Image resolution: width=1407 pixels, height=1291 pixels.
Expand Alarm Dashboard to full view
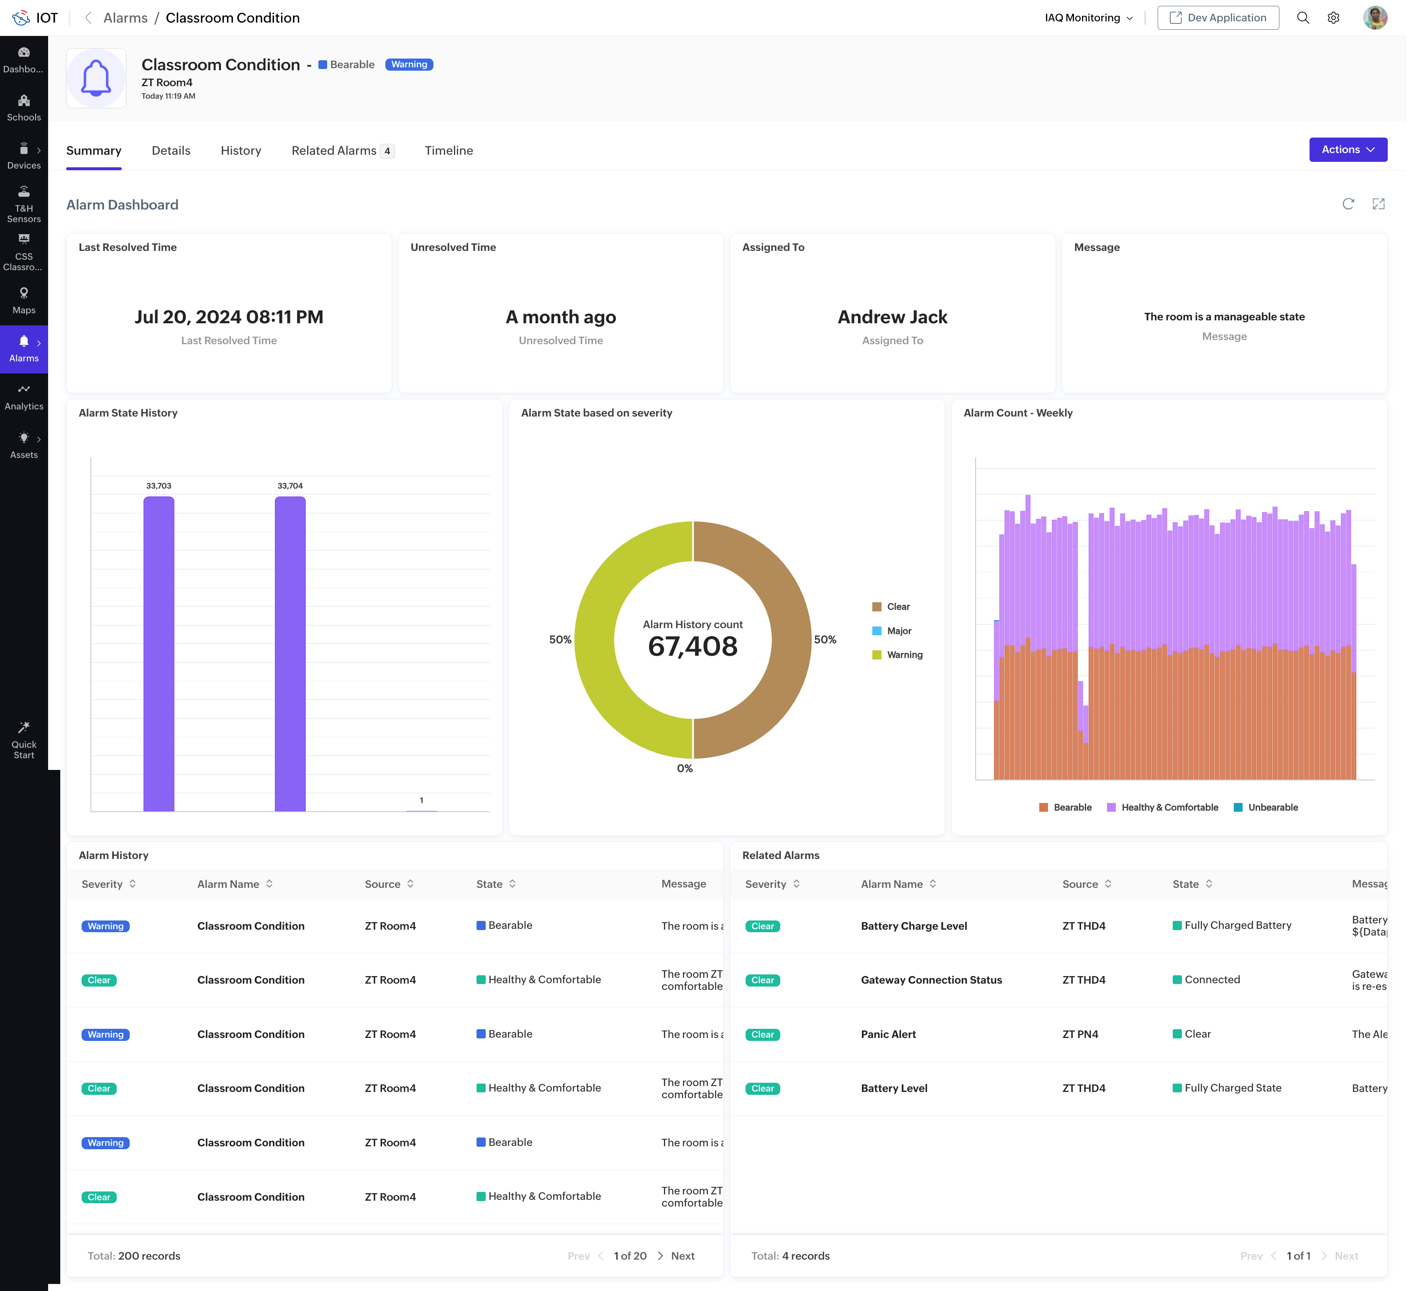(1379, 204)
